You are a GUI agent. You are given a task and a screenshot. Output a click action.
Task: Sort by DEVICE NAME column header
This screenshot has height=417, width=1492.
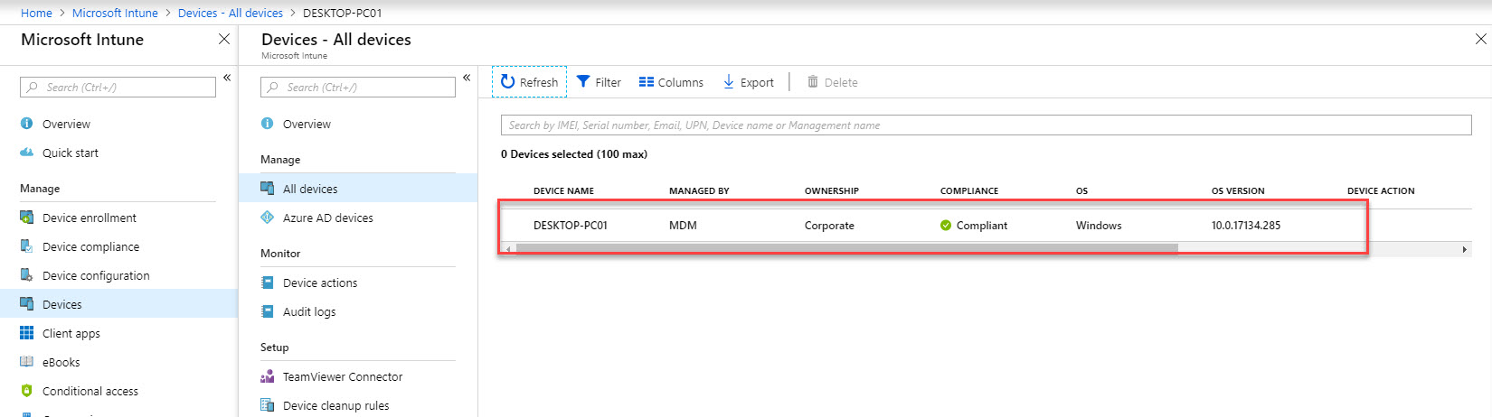coord(563,190)
